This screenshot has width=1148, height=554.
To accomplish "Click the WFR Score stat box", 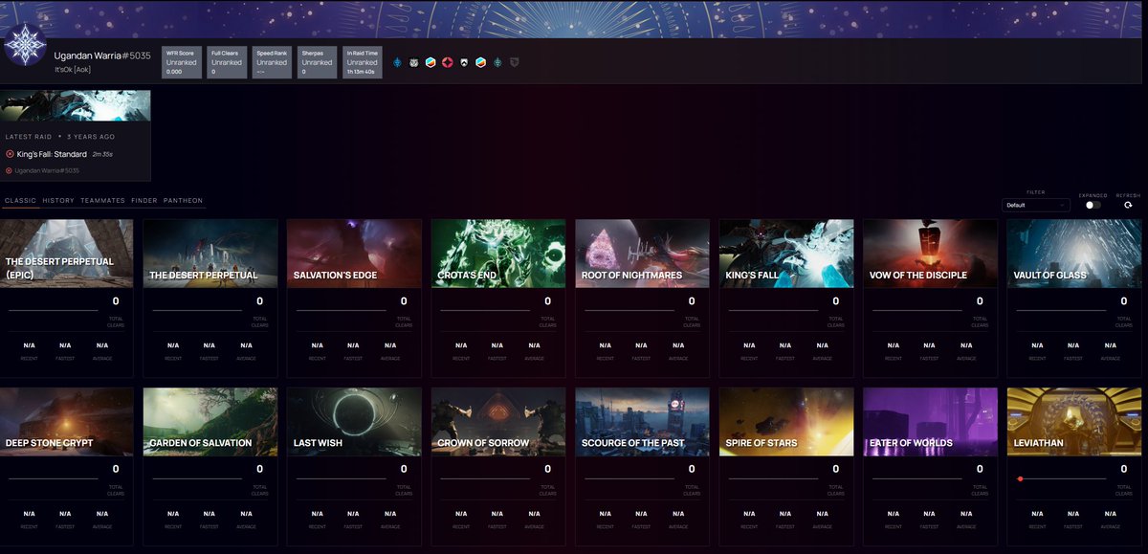I will tap(182, 61).
